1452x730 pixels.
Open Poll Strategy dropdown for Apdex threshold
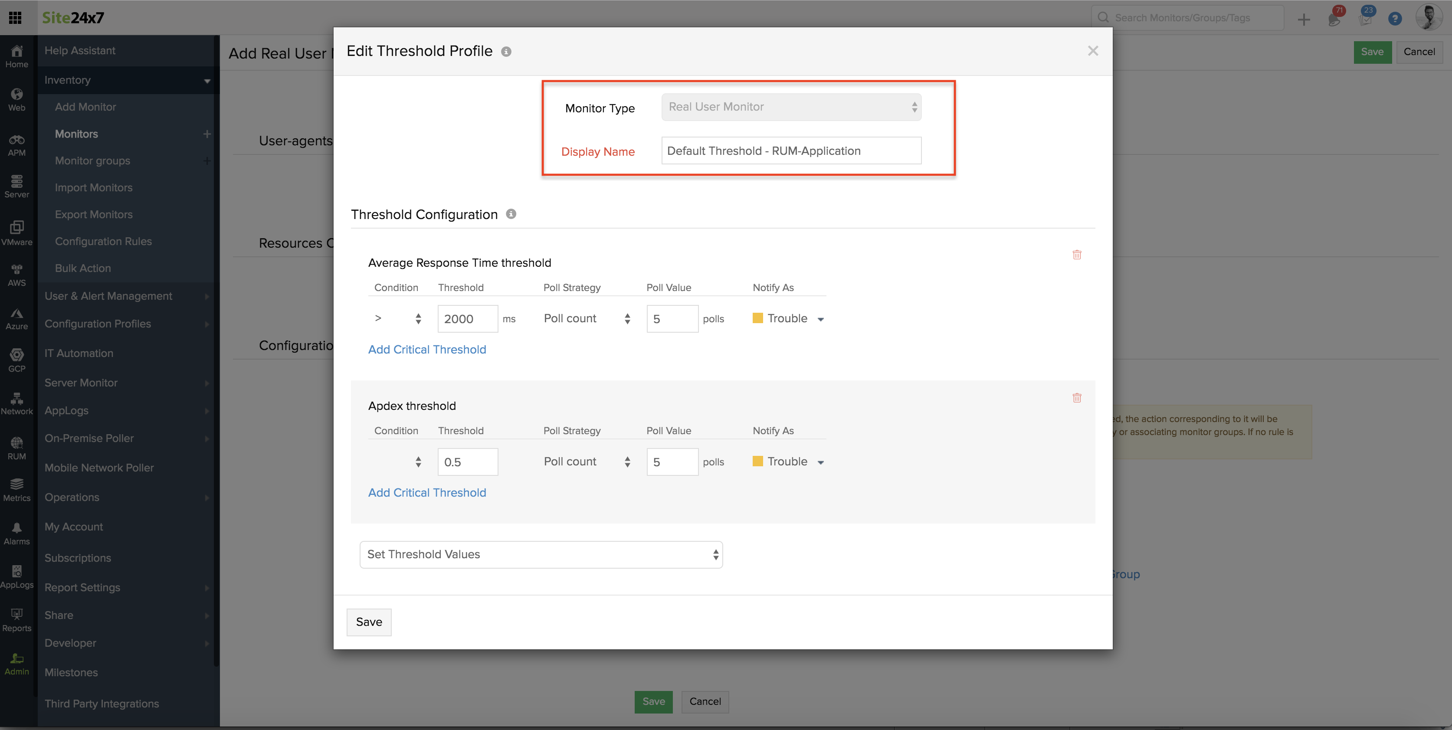coord(586,462)
